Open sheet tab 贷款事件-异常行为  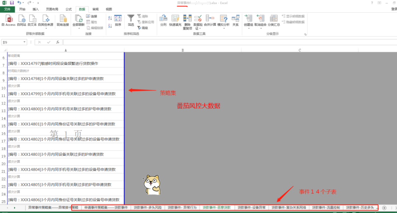[x=182, y=208]
